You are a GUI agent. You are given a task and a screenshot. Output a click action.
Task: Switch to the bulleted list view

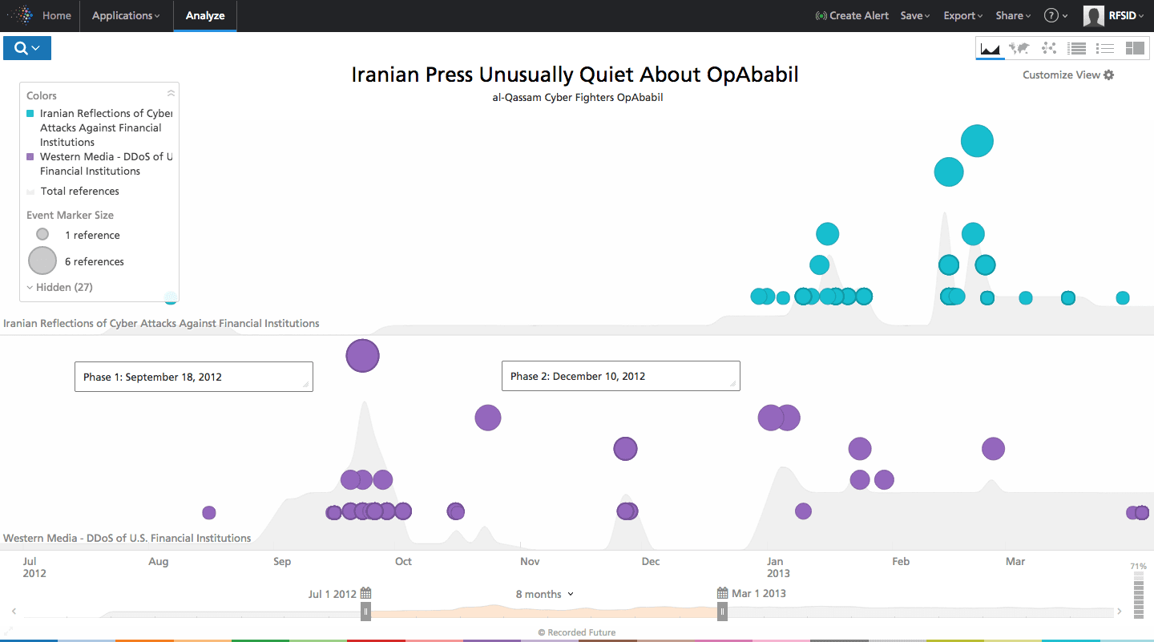click(x=1106, y=48)
